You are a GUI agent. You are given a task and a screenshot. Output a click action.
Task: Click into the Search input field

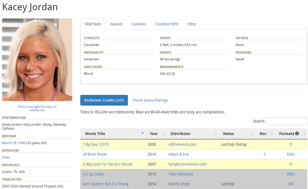(287, 121)
